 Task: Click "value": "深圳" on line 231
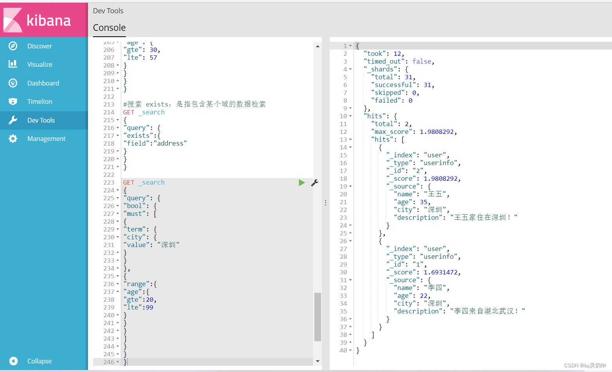(151, 245)
